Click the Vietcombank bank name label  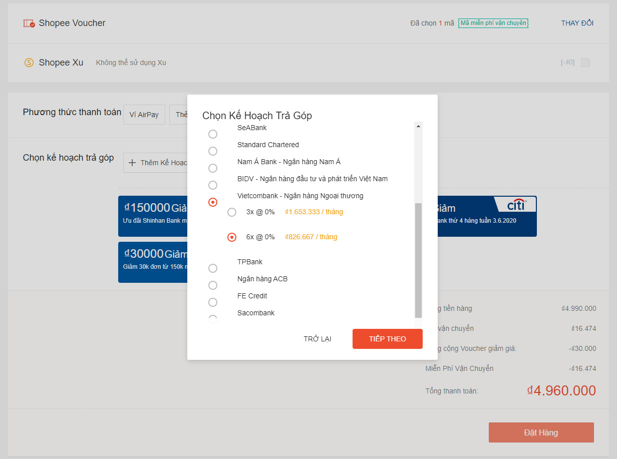tap(300, 196)
